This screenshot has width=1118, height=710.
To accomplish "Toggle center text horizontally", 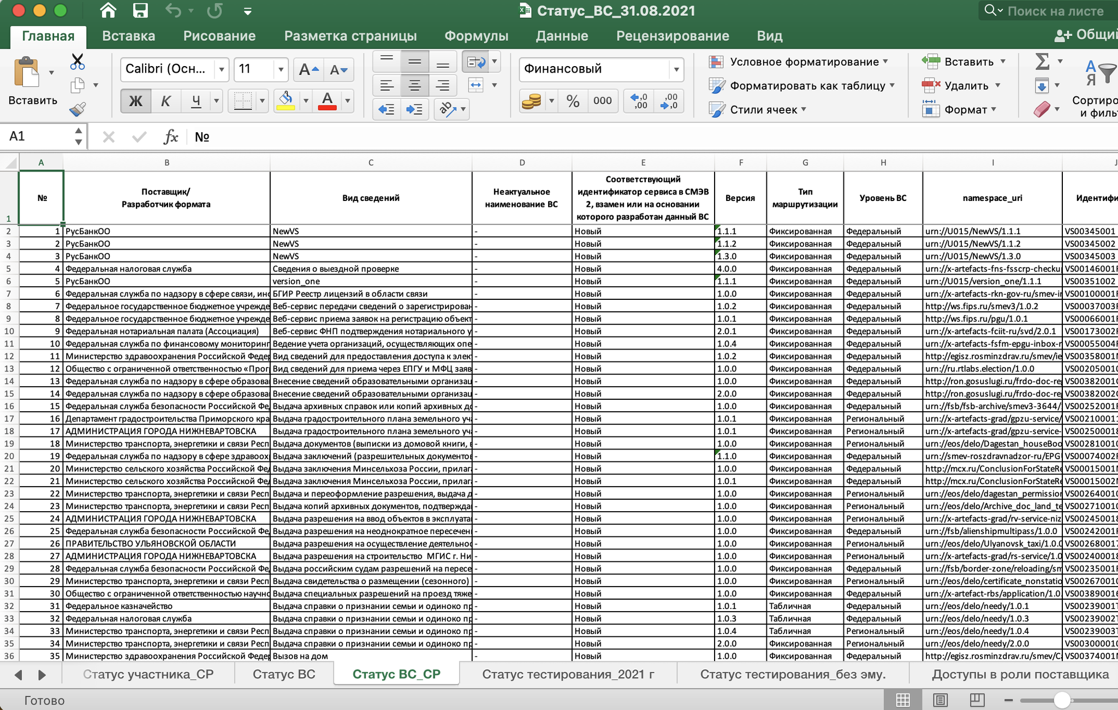I will coord(415,85).
